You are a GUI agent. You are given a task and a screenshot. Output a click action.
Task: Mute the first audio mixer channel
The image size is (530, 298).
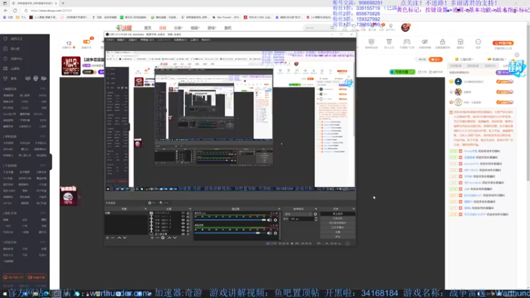pyautogui.click(x=270, y=220)
